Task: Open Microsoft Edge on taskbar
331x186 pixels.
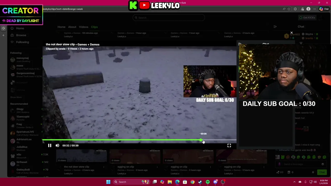Action: click(x=177, y=182)
